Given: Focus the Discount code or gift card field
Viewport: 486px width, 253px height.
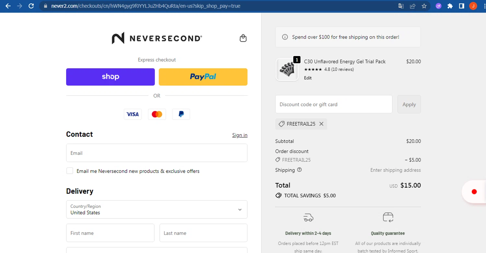Looking at the screenshot, I should coord(334,104).
